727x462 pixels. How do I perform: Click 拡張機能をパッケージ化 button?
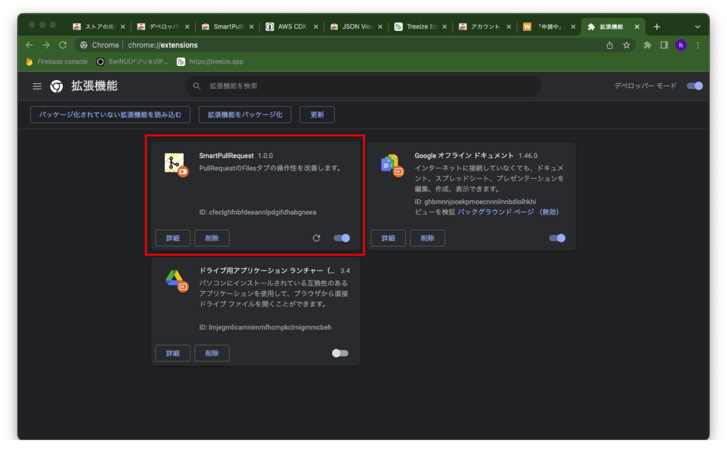point(245,115)
